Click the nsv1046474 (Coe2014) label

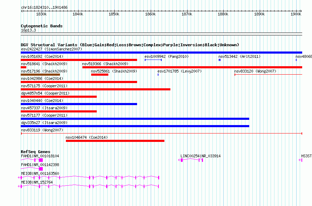pos(87,137)
